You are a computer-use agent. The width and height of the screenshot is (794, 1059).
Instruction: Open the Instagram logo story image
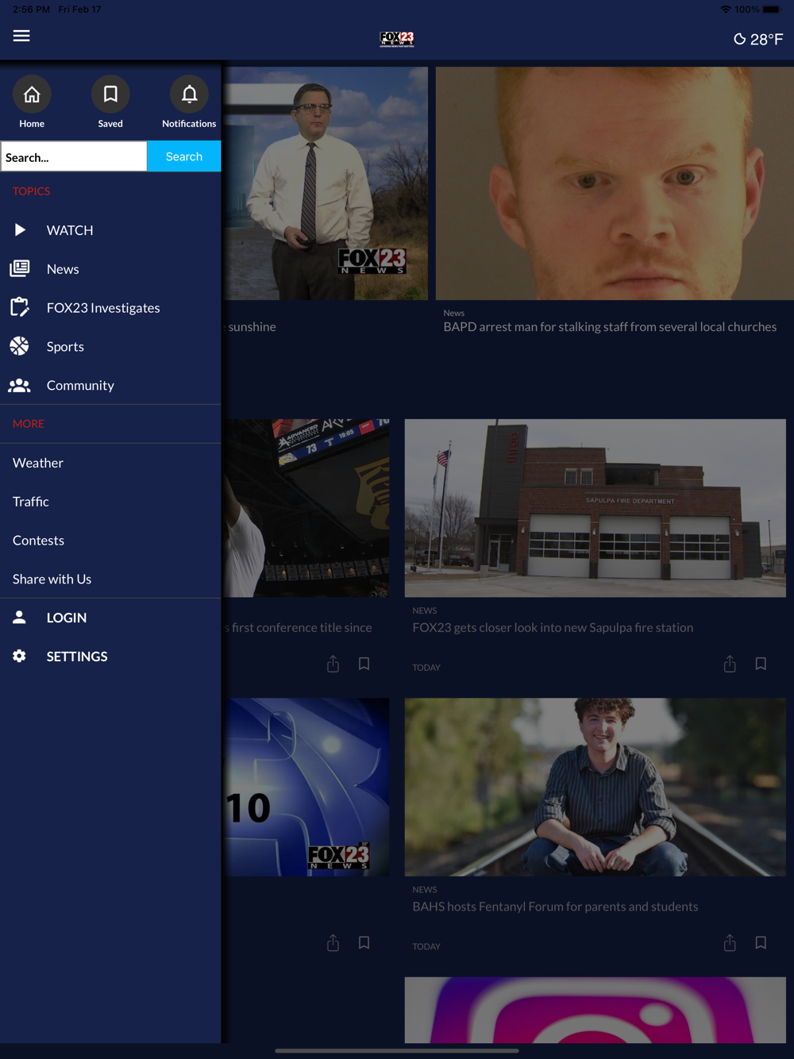[595, 1010]
